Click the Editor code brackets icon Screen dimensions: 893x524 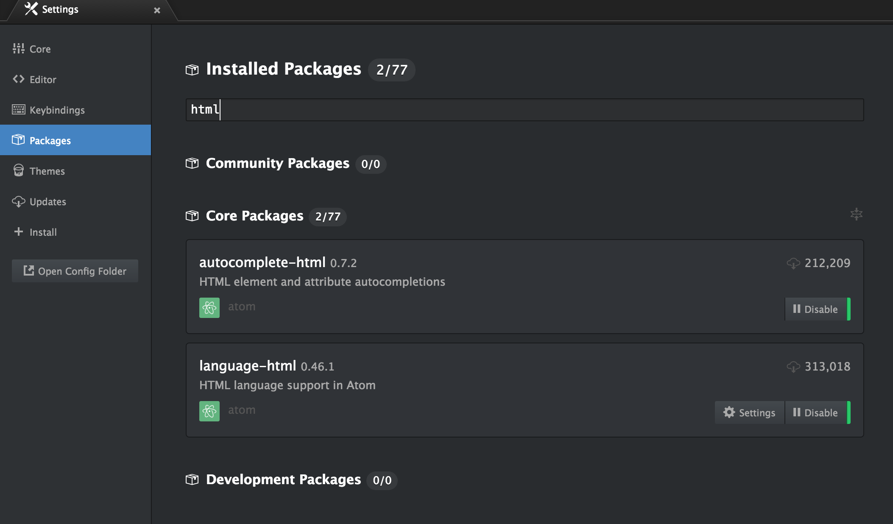(18, 79)
